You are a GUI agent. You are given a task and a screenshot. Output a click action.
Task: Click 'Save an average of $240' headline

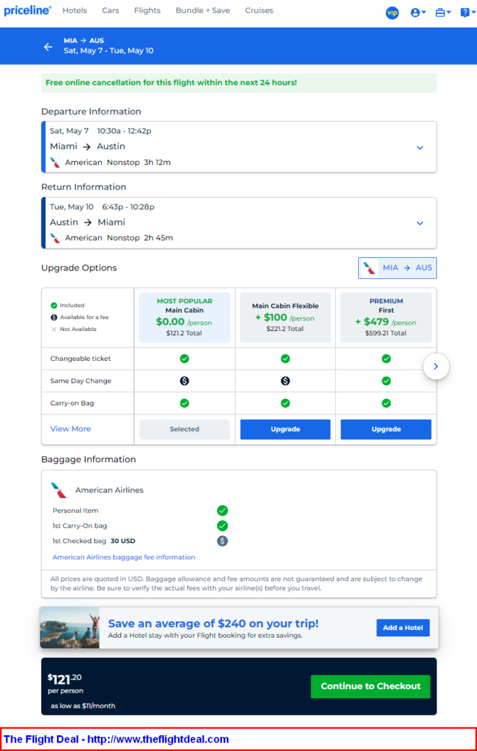coord(213,624)
